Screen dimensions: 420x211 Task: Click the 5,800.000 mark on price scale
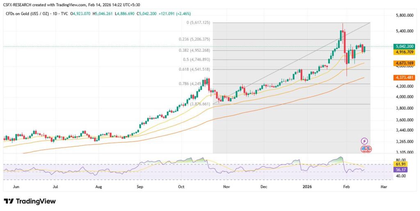(x=403, y=16)
